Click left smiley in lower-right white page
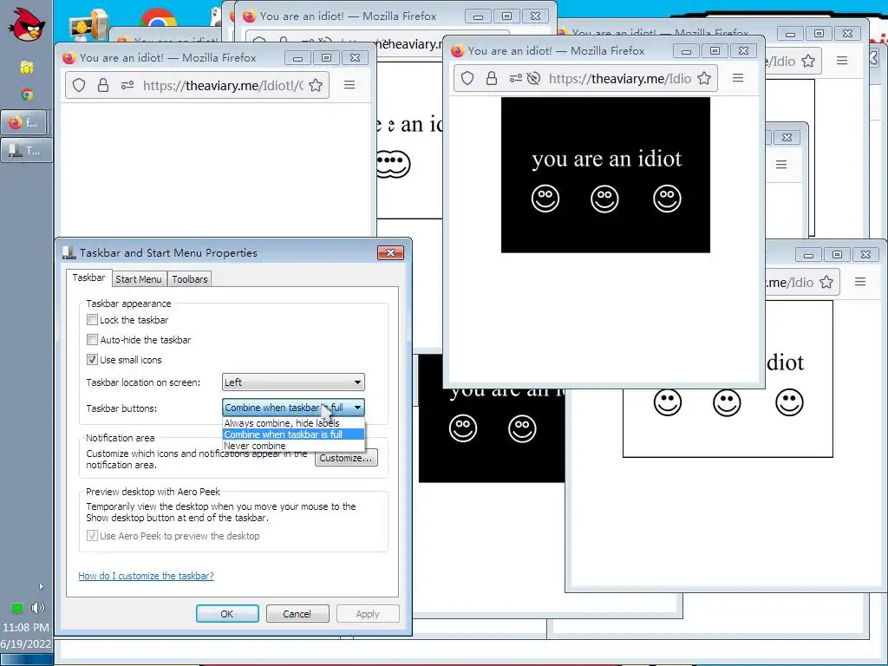 click(668, 402)
